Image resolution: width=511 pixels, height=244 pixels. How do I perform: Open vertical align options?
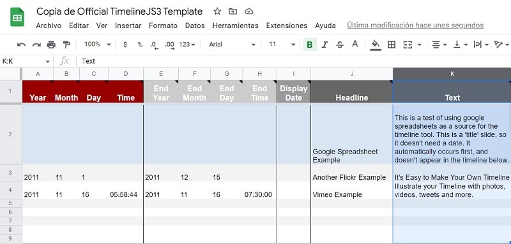[461, 45]
